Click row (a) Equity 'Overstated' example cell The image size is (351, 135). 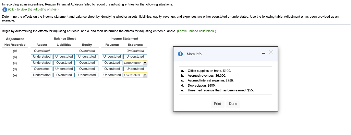click(x=87, y=51)
